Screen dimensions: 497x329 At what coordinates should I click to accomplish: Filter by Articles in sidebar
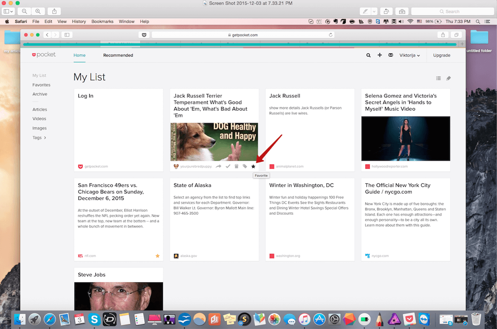pyautogui.click(x=40, y=109)
